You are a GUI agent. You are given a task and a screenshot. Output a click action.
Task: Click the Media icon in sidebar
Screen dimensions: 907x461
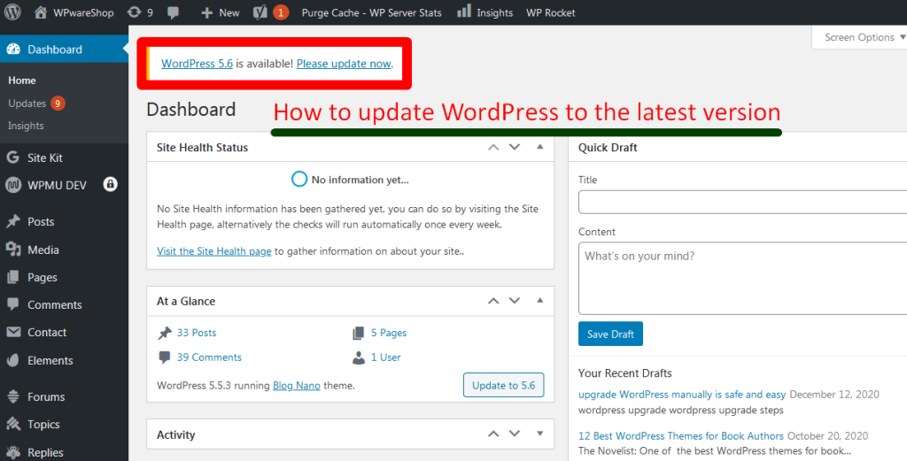(13, 249)
